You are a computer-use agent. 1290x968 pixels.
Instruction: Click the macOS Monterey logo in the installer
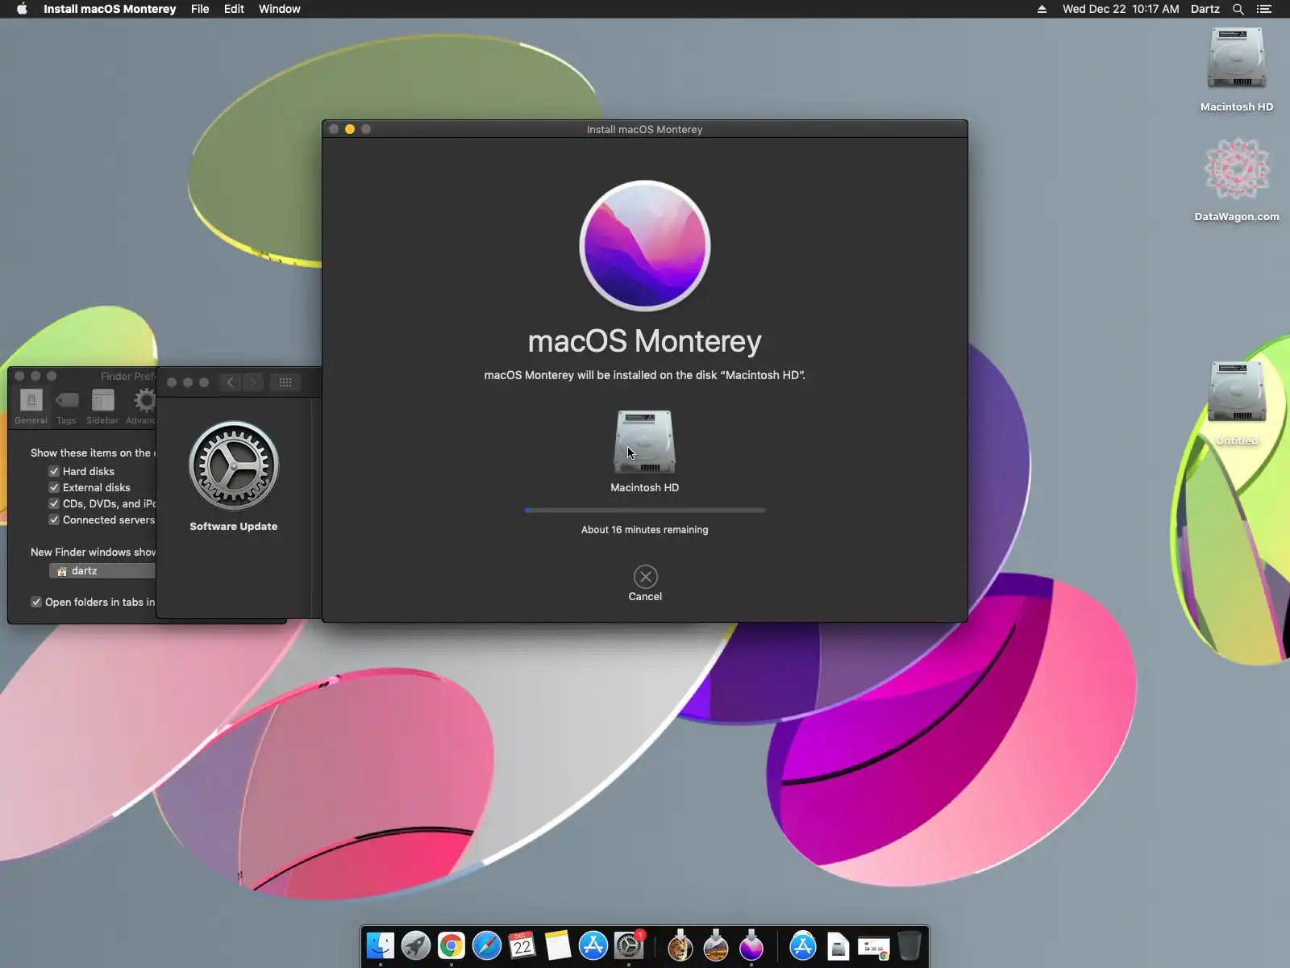click(x=645, y=245)
